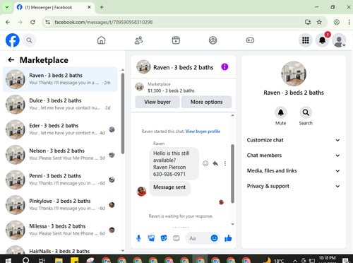Open more actions for Raven's message

(x=225, y=163)
